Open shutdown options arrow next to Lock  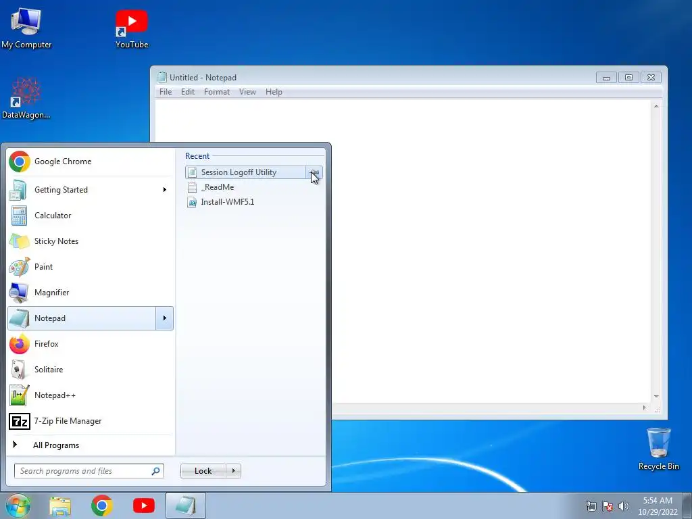click(233, 471)
